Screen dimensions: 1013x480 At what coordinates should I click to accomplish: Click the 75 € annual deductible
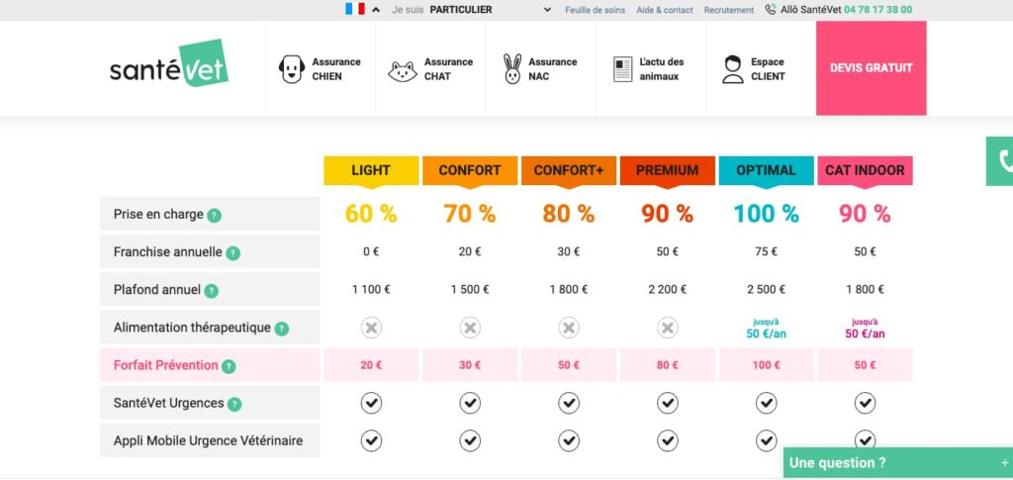click(x=767, y=252)
